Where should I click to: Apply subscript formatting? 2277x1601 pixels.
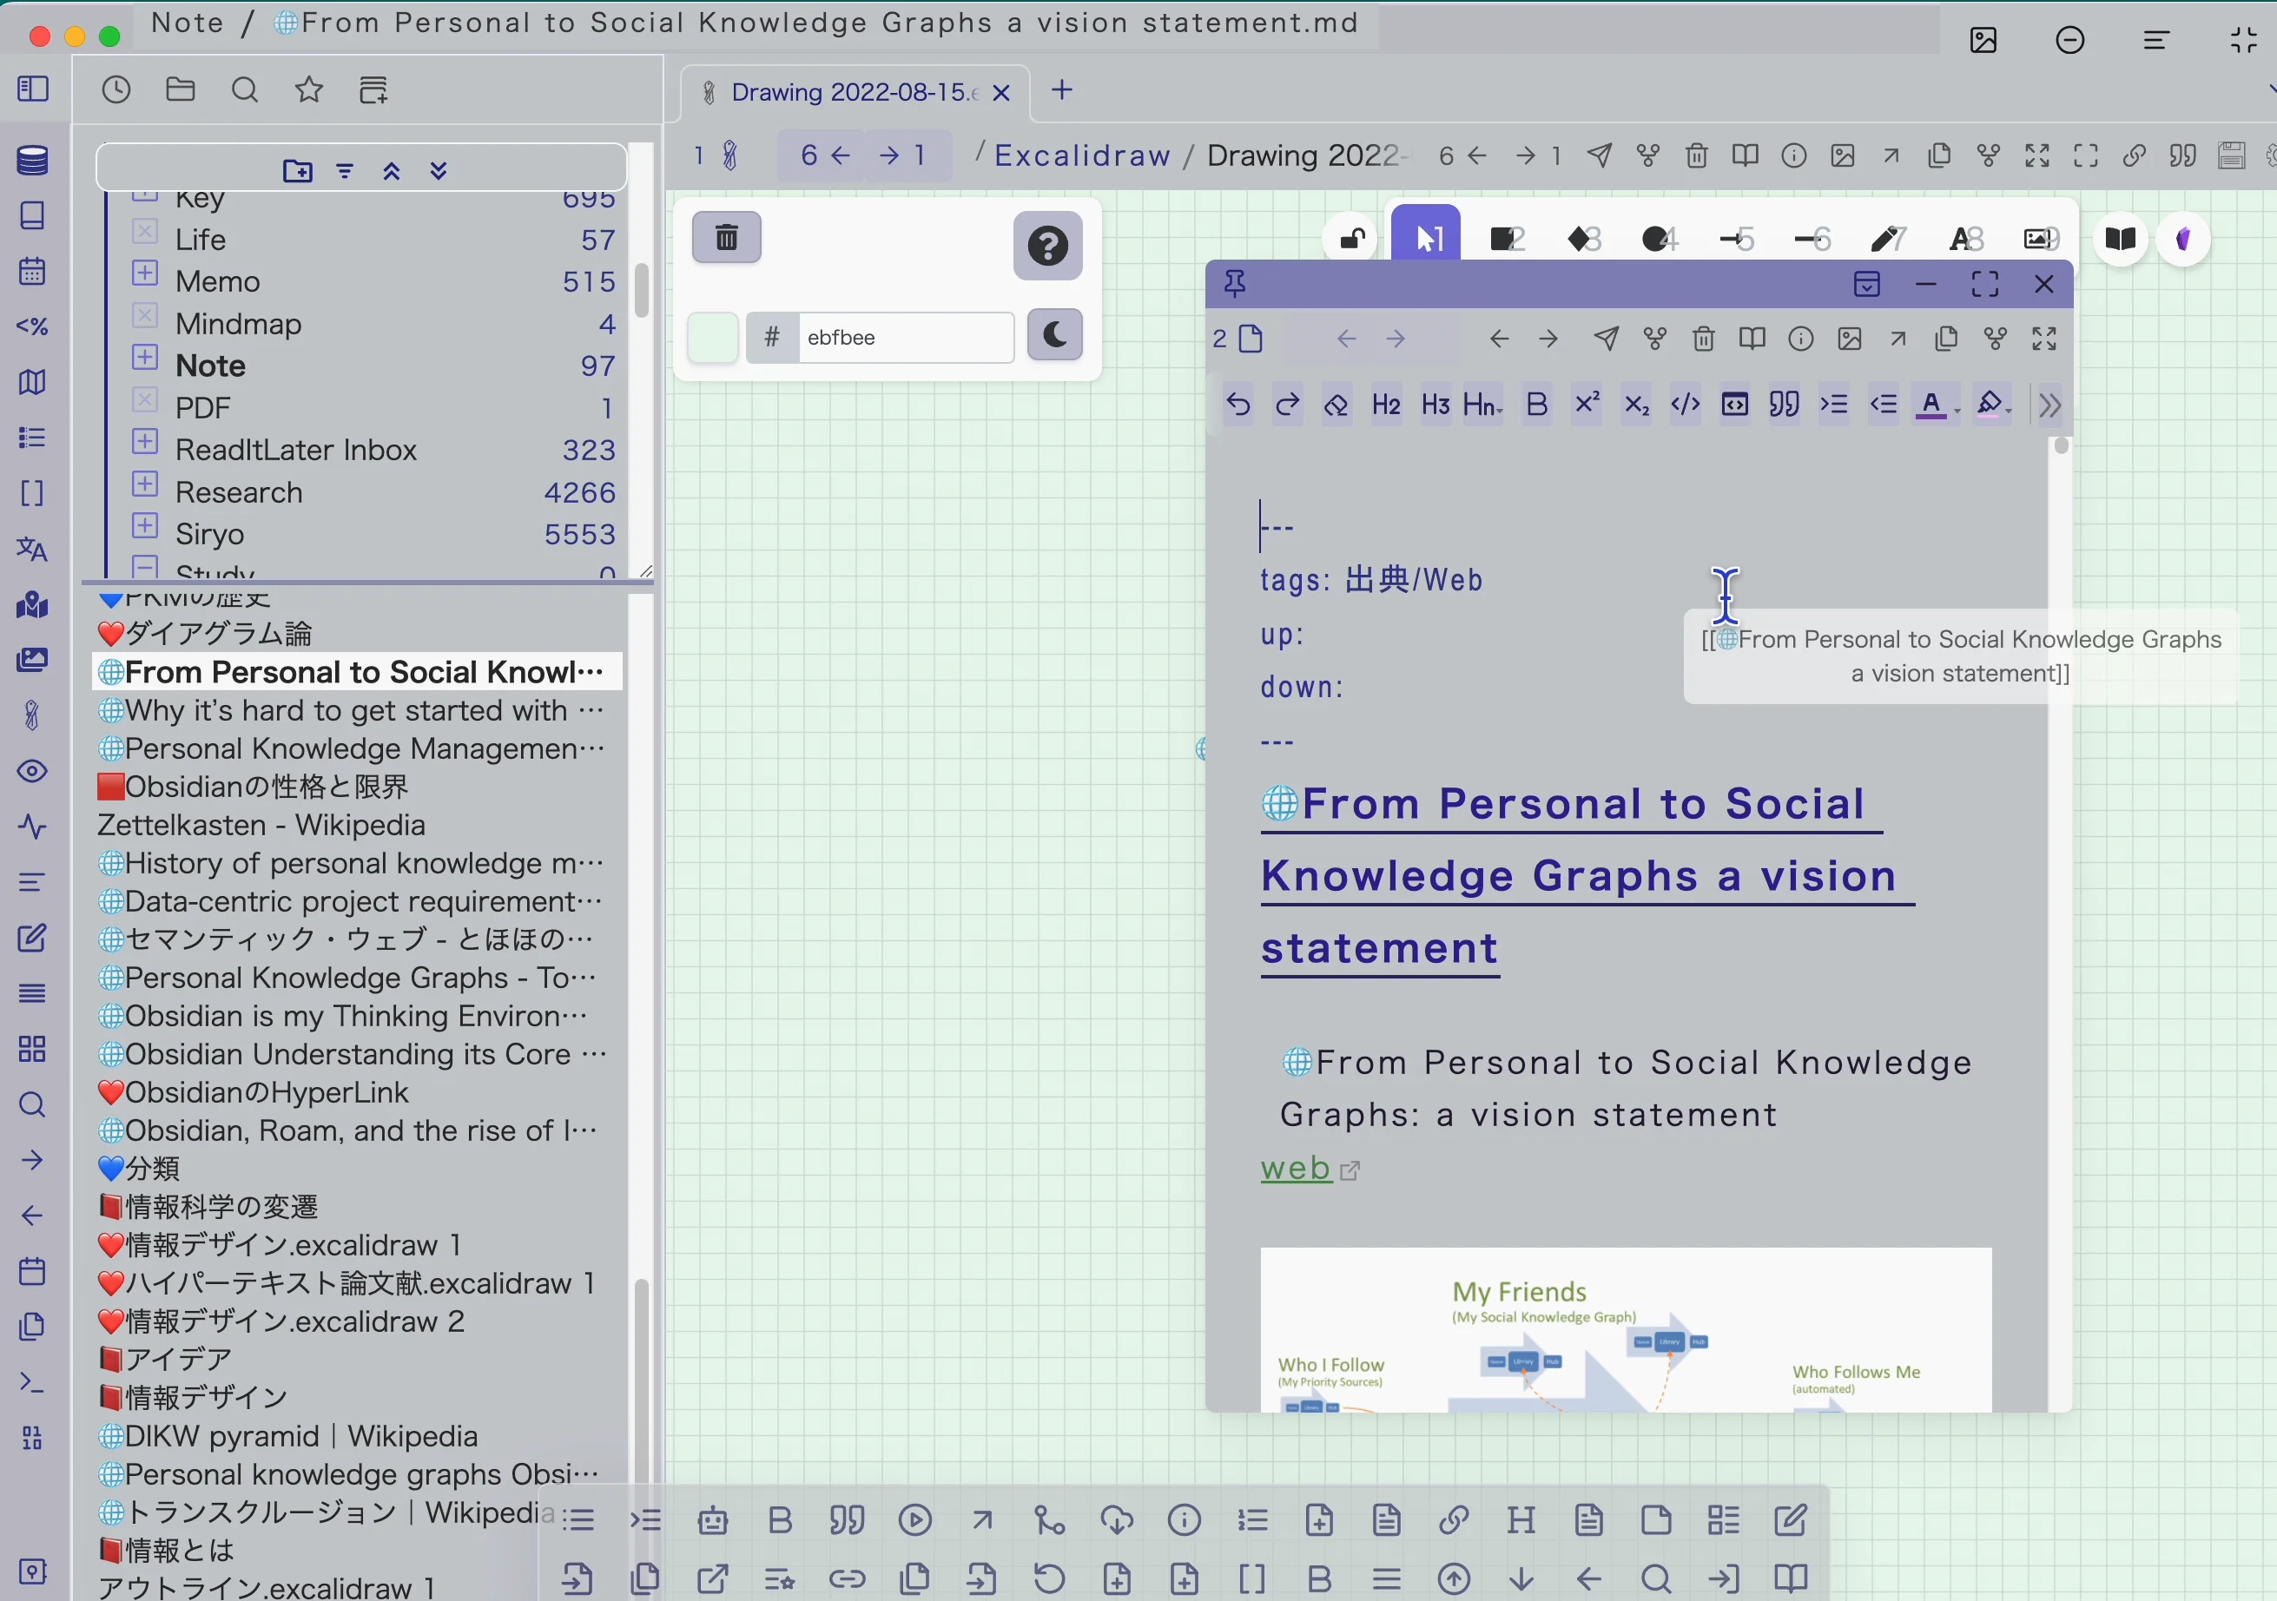click(x=1636, y=405)
